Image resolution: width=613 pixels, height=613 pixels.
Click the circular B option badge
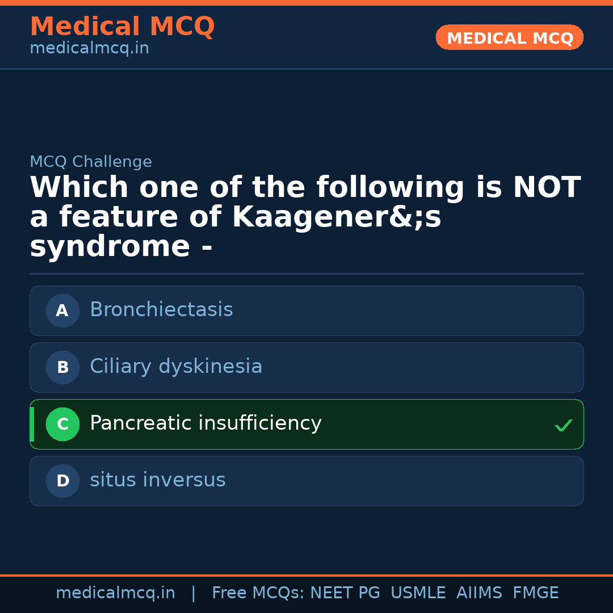[62, 367]
